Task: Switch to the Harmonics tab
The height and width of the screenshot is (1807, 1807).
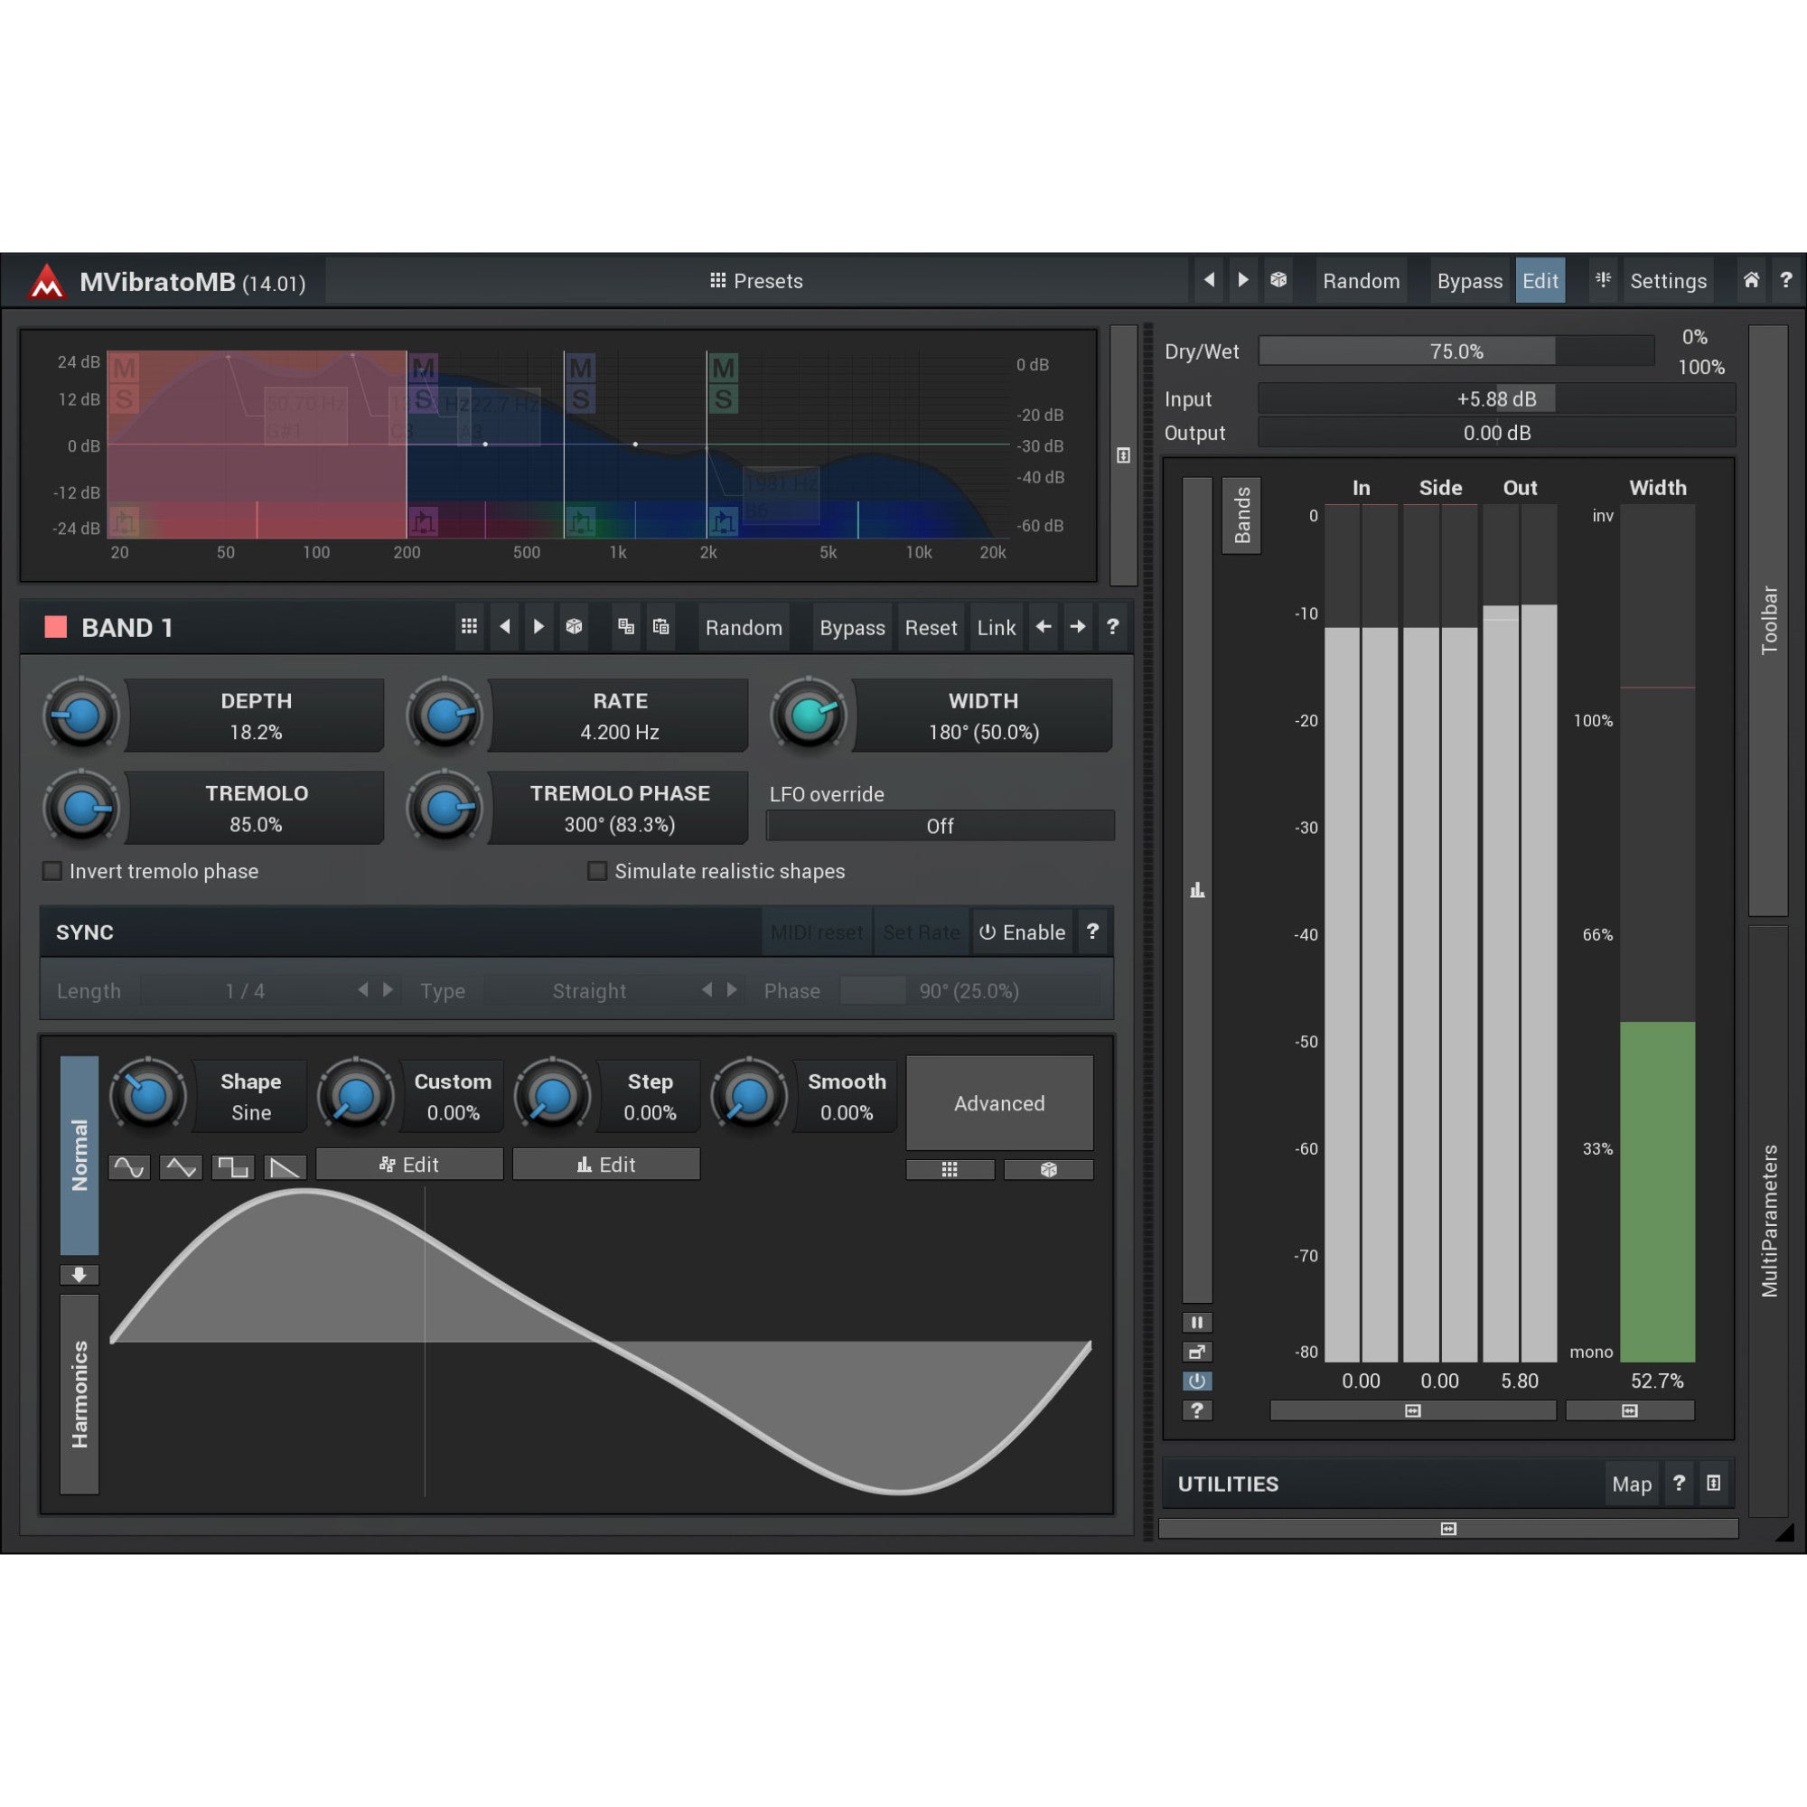Action: (x=80, y=1393)
